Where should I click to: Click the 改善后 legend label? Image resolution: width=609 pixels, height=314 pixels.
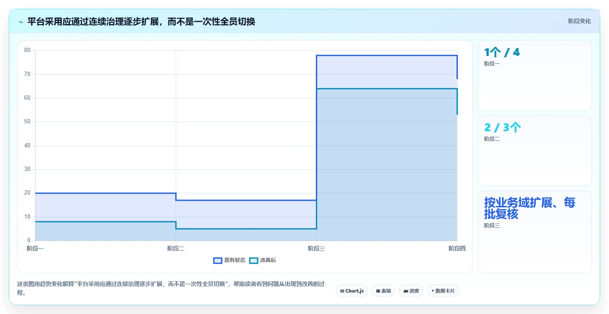pyautogui.click(x=268, y=260)
